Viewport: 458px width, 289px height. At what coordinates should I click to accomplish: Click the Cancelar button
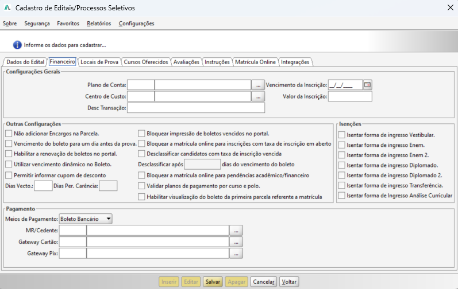pos(263,282)
